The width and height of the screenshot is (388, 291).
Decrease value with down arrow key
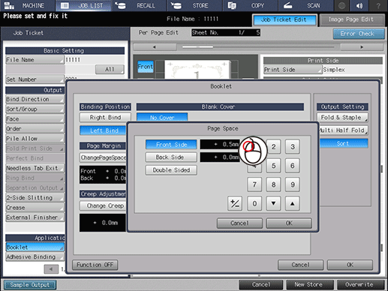coord(273,203)
